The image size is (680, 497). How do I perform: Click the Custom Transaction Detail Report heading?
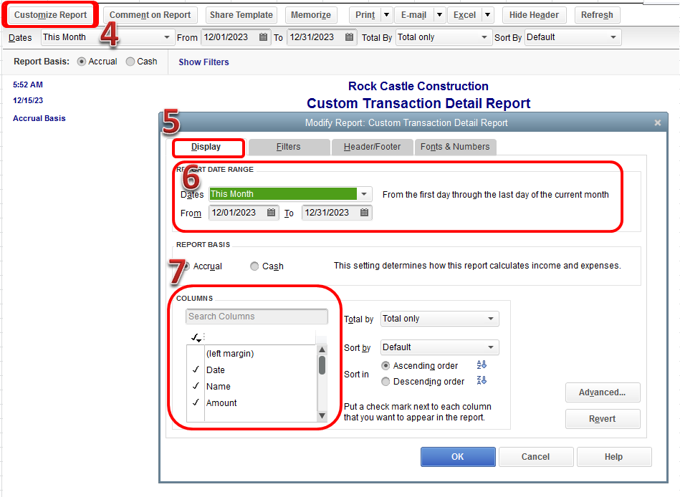(418, 104)
